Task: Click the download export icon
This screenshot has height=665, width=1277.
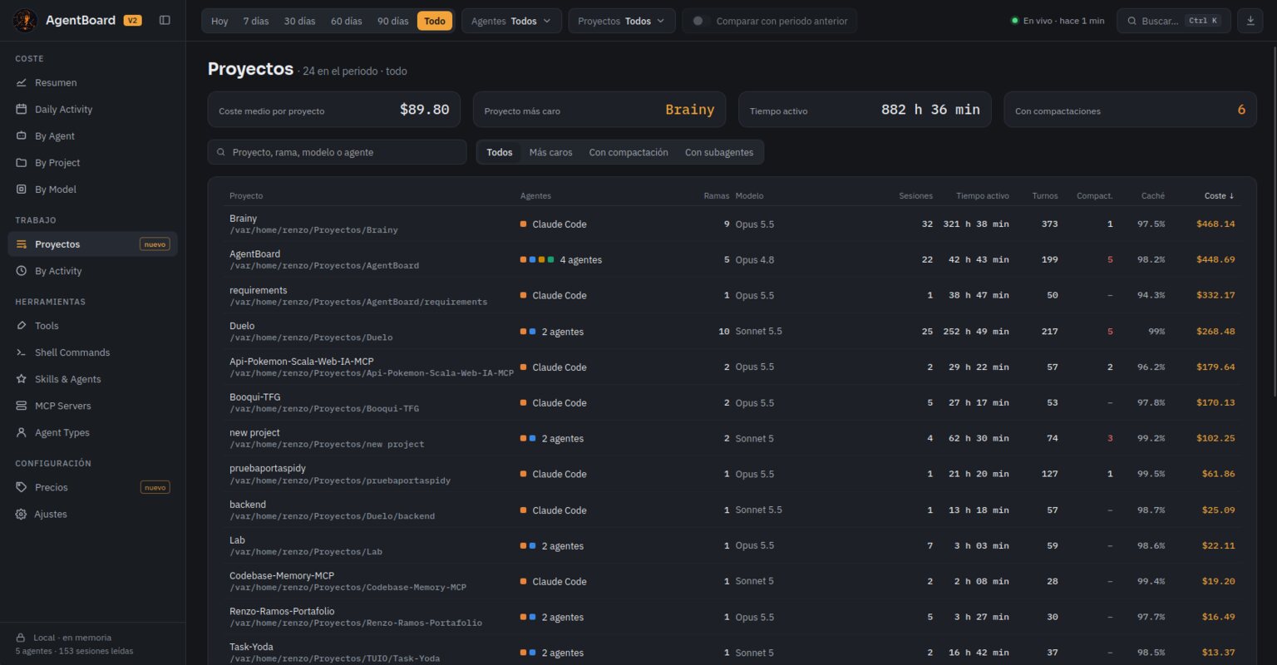Action: 1250,21
